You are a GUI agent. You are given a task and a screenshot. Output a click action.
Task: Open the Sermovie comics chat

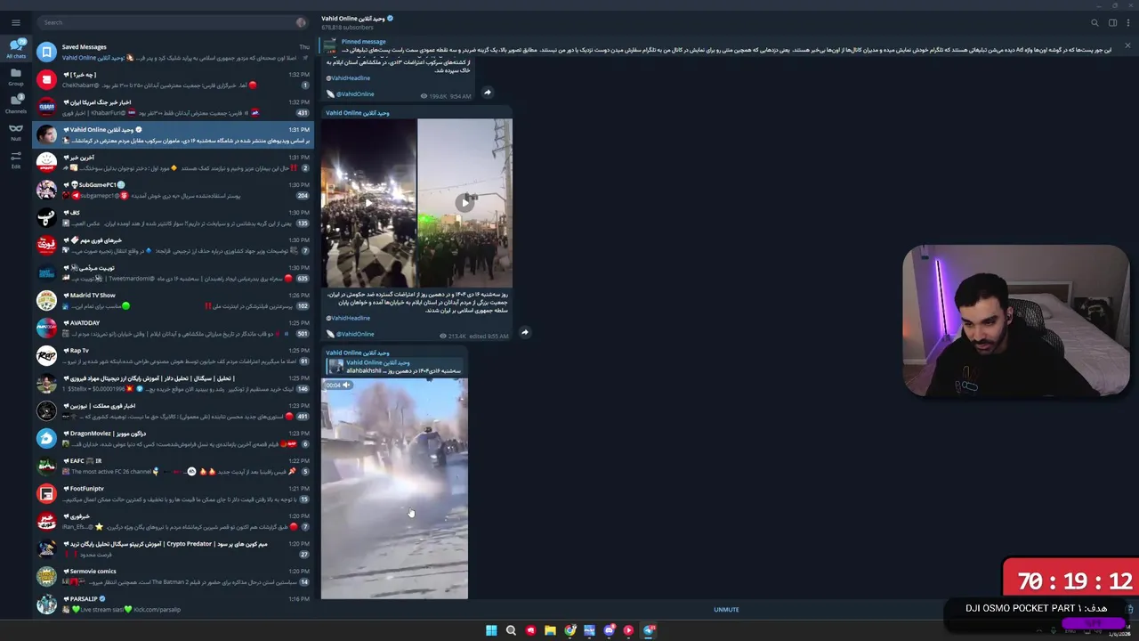pyautogui.click(x=174, y=576)
